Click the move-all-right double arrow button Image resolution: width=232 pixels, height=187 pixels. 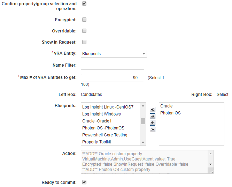(152, 109)
